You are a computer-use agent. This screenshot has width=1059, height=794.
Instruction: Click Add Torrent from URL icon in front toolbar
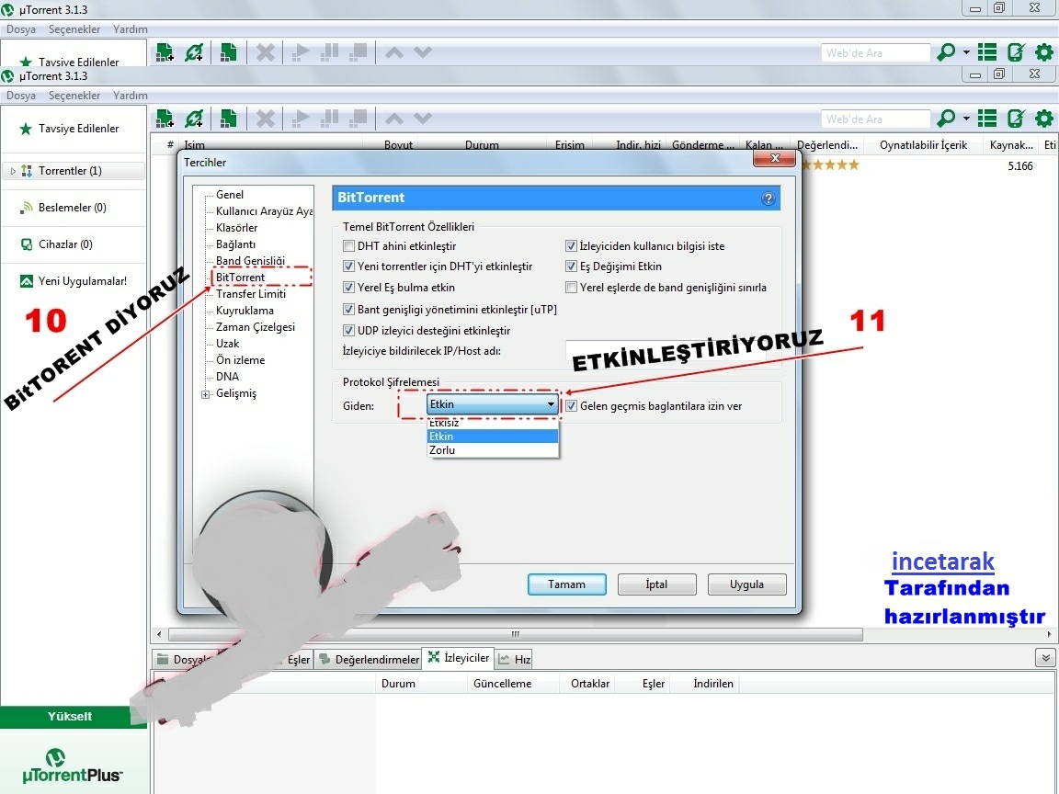[x=194, y=119]
